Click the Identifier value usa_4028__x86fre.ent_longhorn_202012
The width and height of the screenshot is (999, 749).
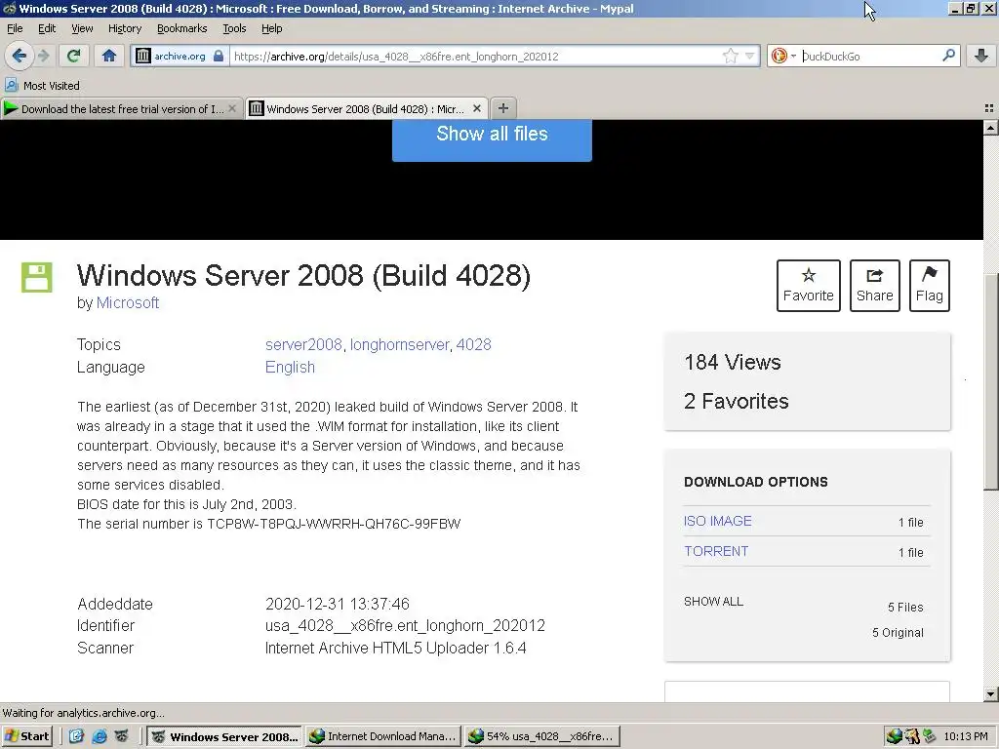pos(405,625)
